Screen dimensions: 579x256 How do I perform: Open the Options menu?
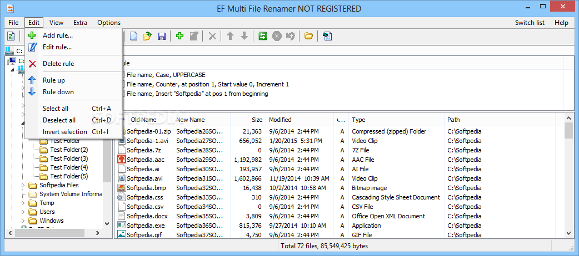pos(109,23)
